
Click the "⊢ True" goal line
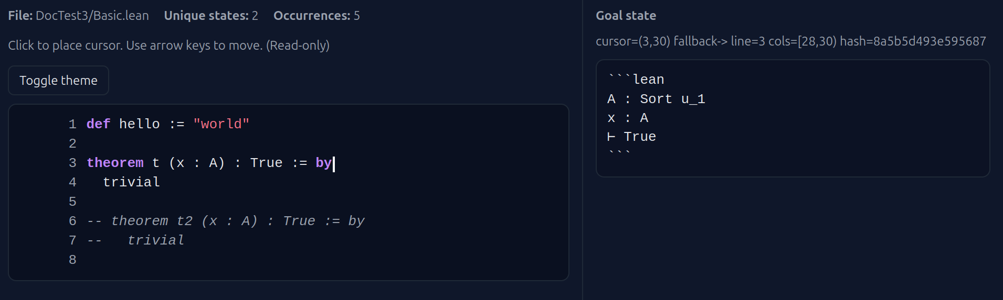point(632,137)
